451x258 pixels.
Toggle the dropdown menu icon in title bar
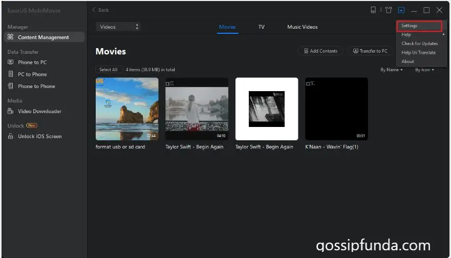pos(401,10)
